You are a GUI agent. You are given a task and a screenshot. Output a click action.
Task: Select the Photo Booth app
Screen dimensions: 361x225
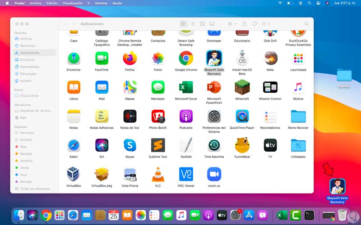tap(158, 117)
